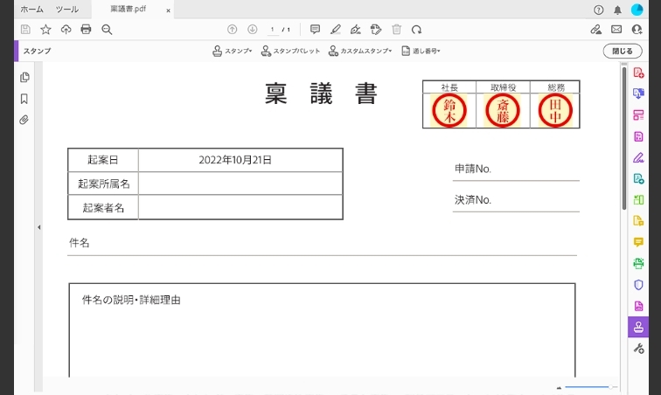Click the vertical document scrollbar
Image resolution: width=661 pixels, height=395 pixels.
624,137
